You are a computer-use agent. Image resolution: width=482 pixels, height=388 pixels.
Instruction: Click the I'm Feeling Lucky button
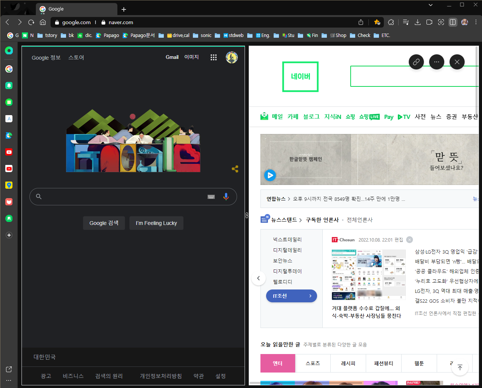click(156, 223)
